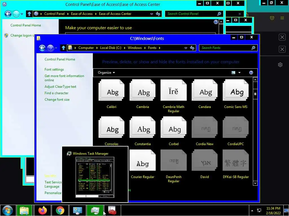This screenshot has width=289, height=216.
Task: Open Fonts window help button
Action: coord(251,73)
